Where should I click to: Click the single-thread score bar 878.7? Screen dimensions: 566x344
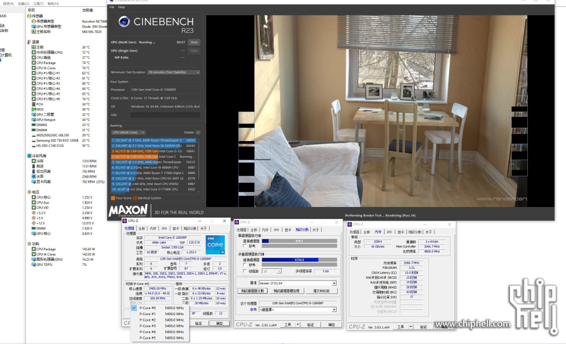click(299, 241)
